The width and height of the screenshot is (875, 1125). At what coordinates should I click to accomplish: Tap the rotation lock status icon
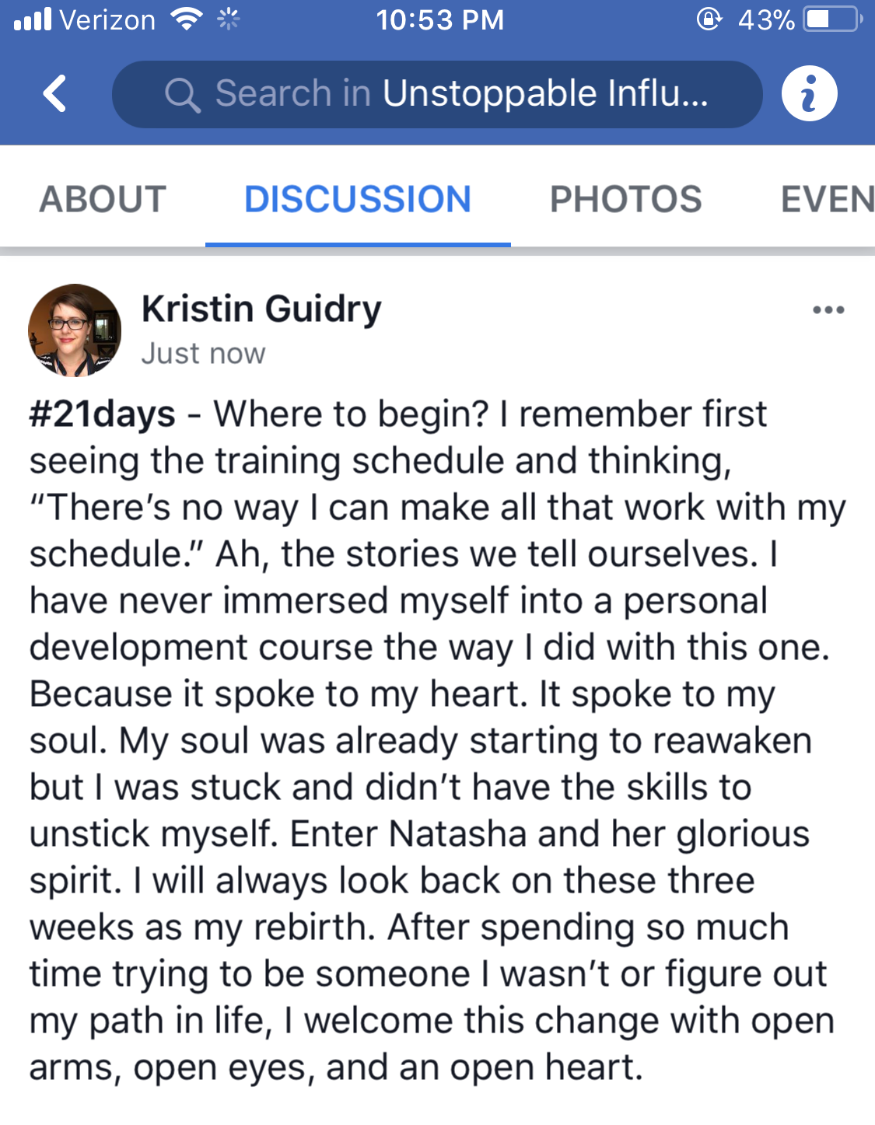709,19
